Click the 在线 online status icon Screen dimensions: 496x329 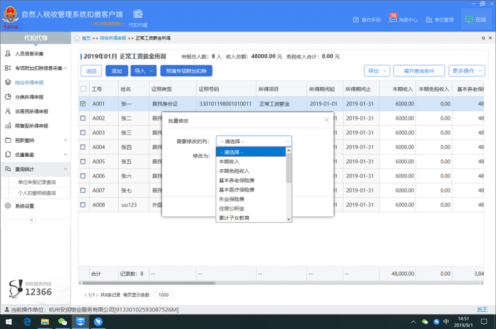(x=469, y=20)
